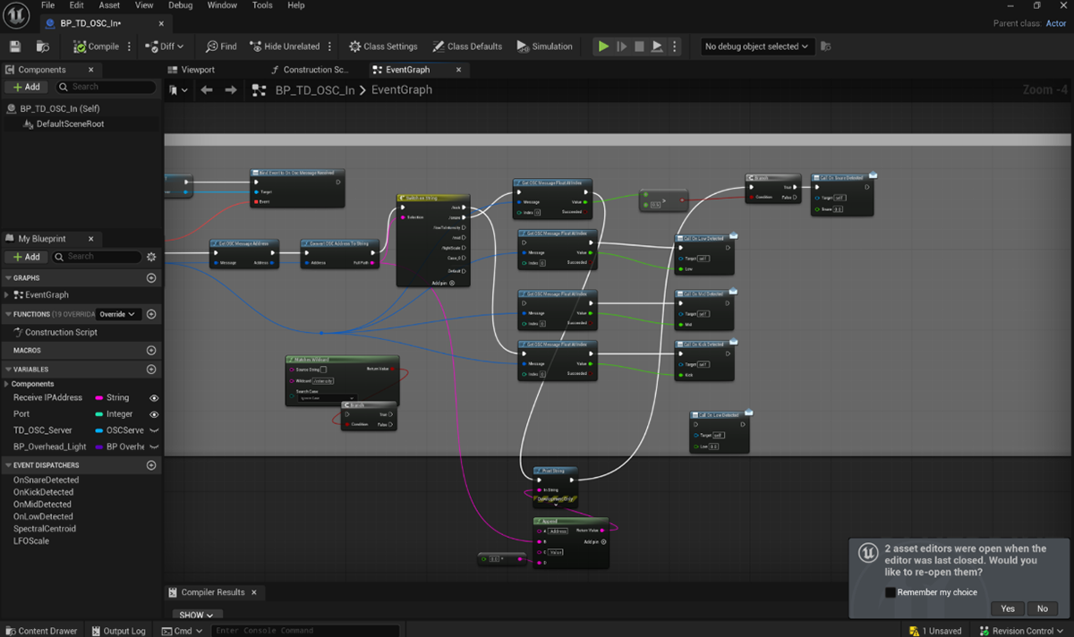Navigate back in graph history
Screen dimensions: 1074x637
click(x=207, y=89)
